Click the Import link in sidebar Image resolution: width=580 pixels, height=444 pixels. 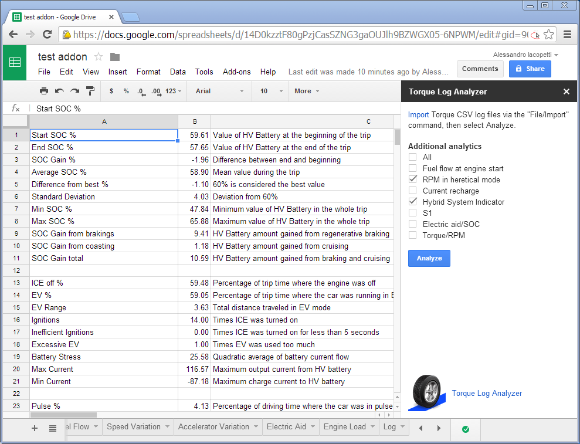418,115
